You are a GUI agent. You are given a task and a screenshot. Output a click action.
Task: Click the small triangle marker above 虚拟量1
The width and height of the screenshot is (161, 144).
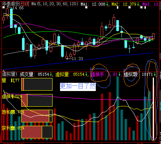coord(3,71)
